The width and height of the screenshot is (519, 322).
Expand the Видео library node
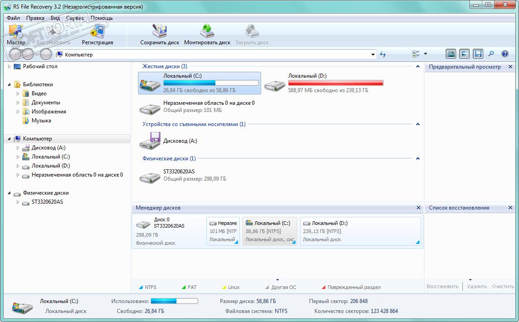pyautogui.click(x=18, y=93)
